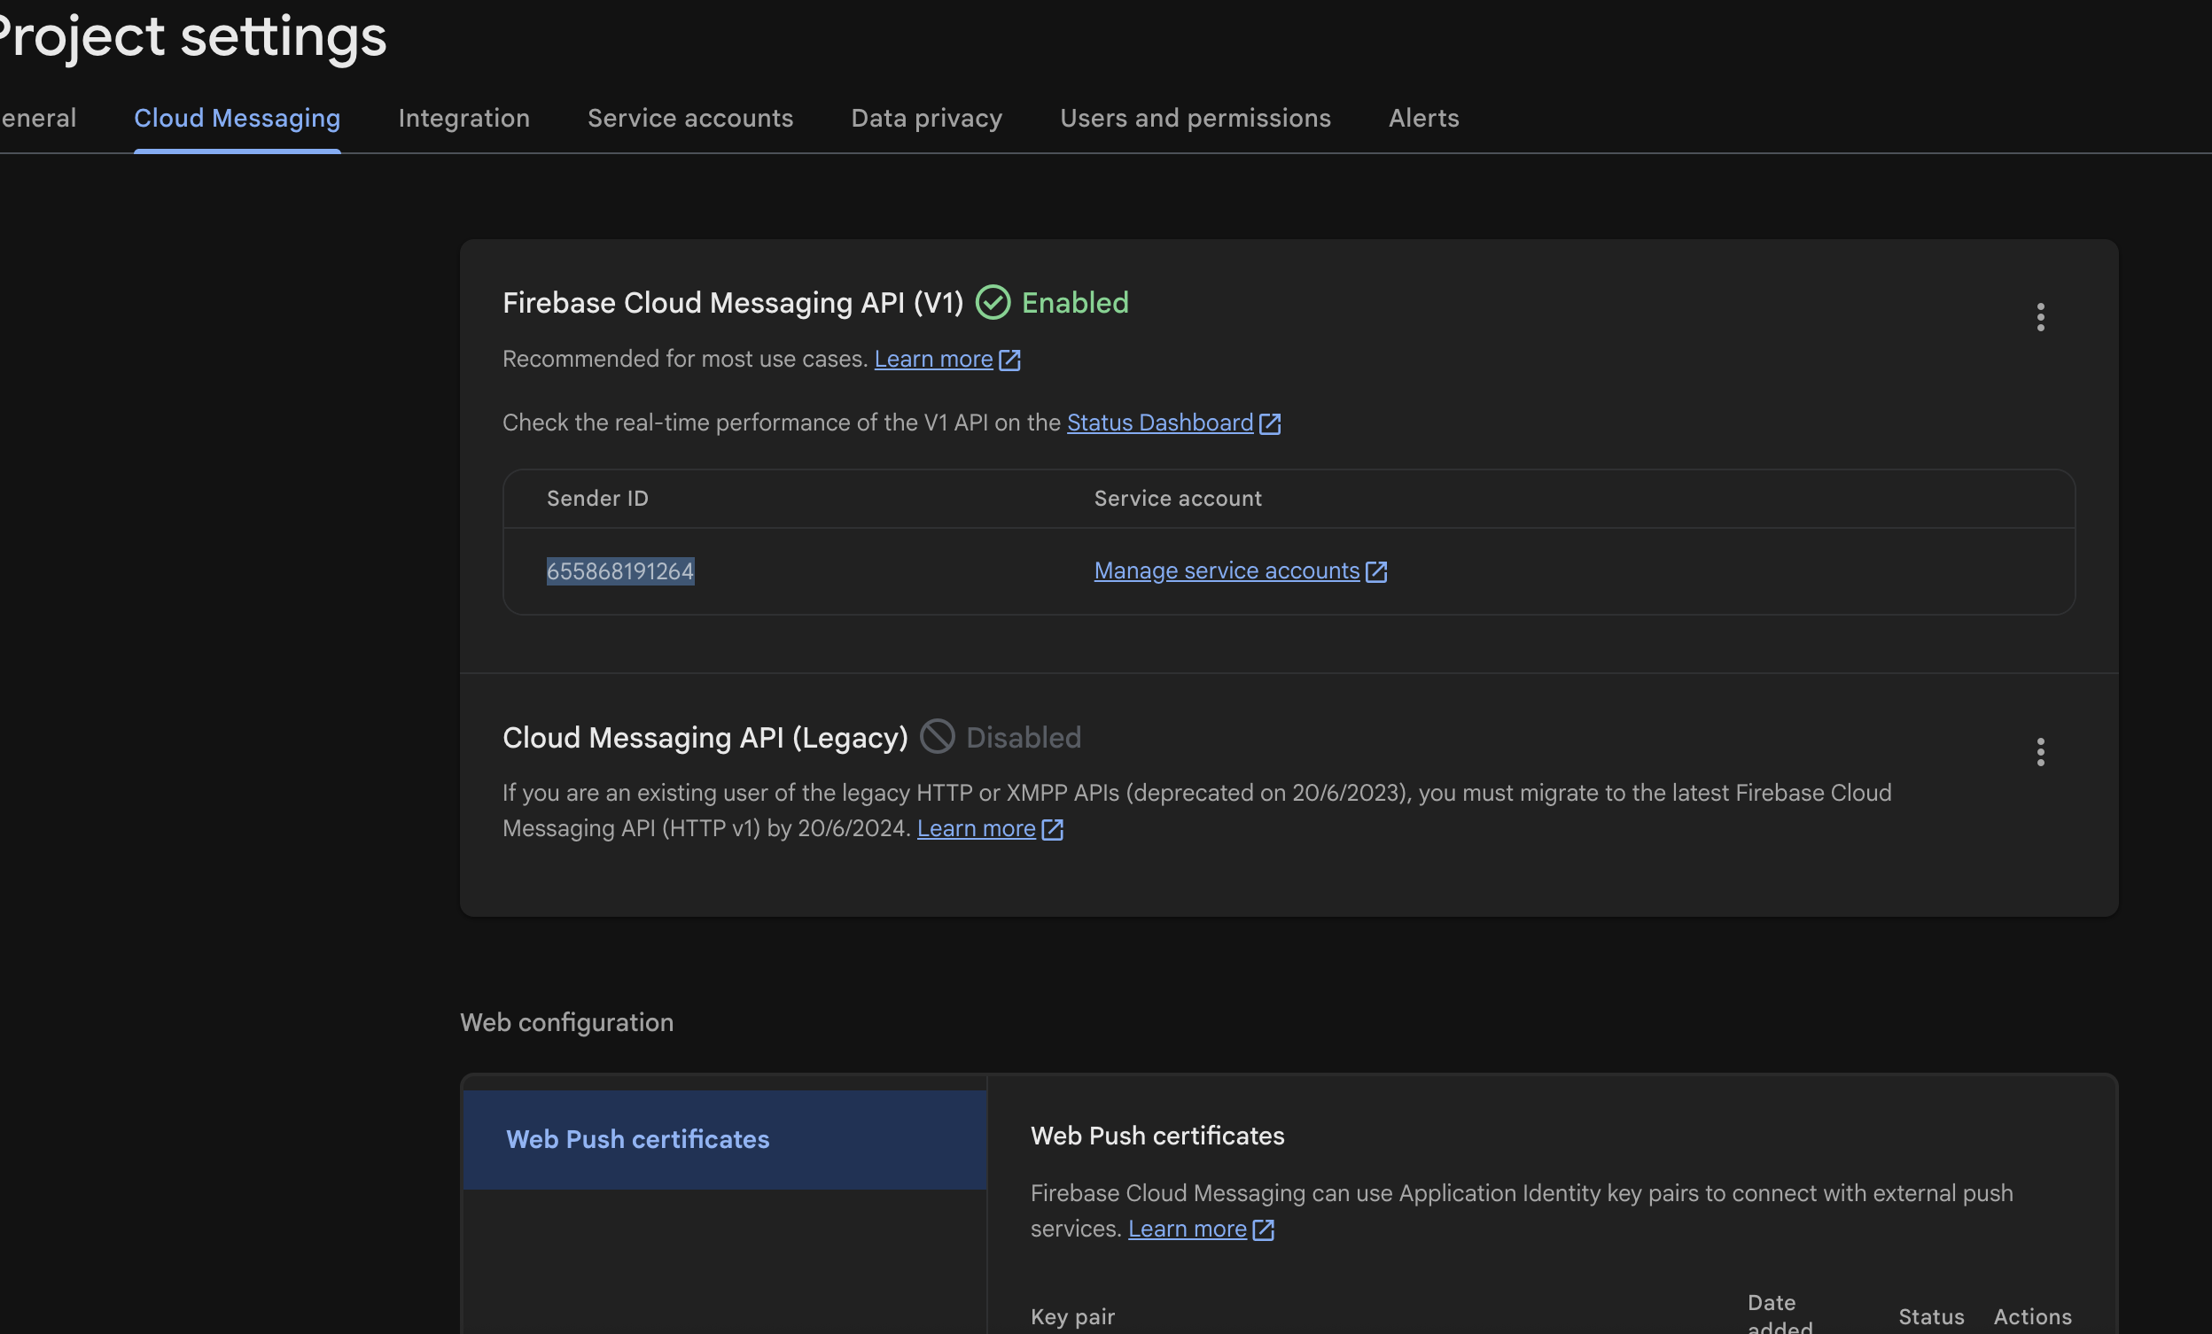Click external-link icon beside Status Dashboard
Viewport: 2212px width, 1334px height.
1269,423
